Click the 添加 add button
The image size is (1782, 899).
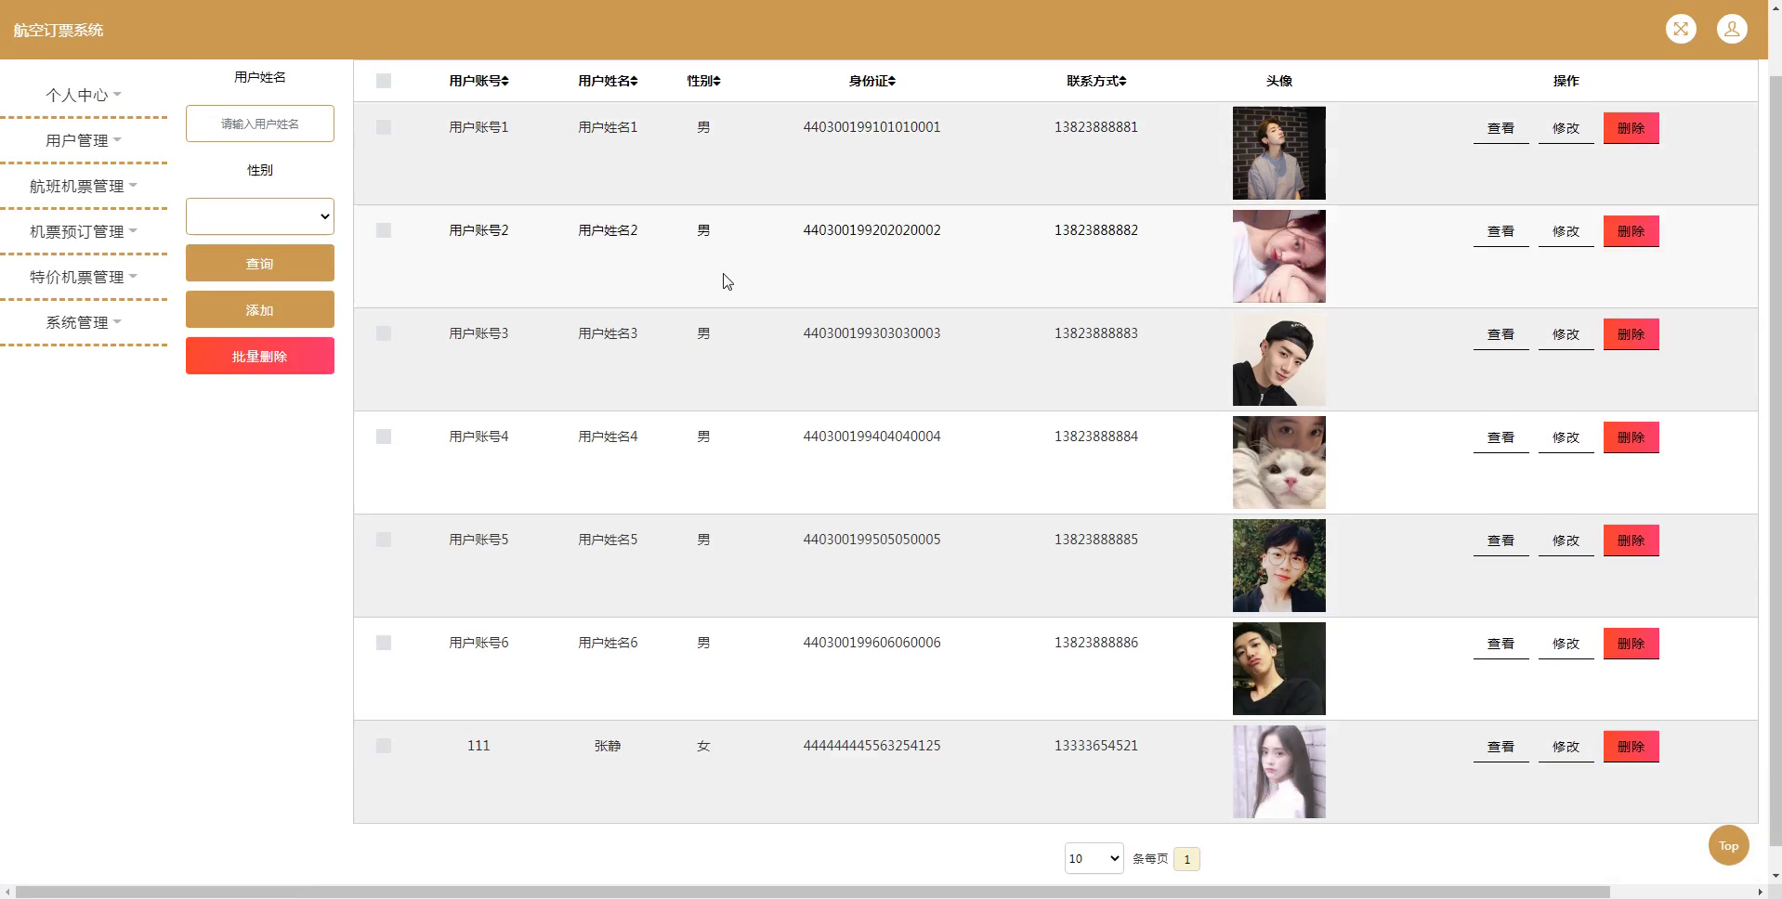click(260, 309)
